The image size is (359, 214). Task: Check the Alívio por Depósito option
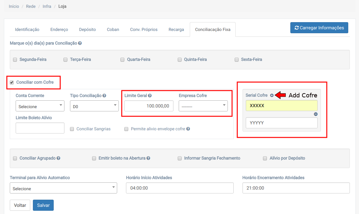[x=265, y=158]
